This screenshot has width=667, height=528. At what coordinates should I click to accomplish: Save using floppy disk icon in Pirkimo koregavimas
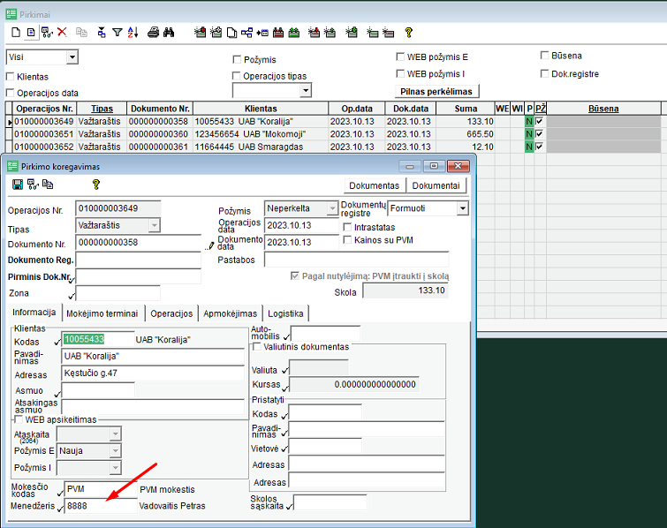18,185
